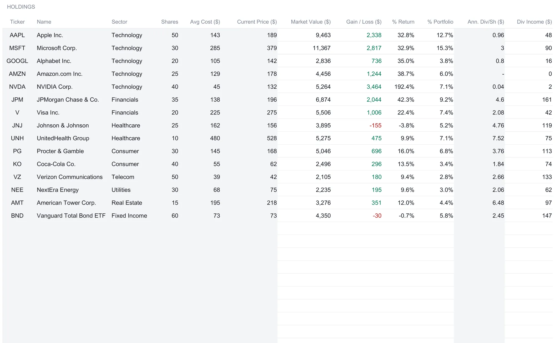555x343 pixels.
Task: Select the NextEra Energy name cell
Action: (x=58, y=190)
